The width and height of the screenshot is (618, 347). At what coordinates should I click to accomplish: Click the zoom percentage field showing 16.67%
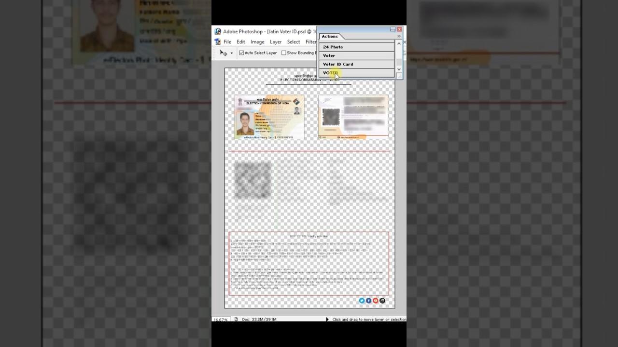pos(221,320)
